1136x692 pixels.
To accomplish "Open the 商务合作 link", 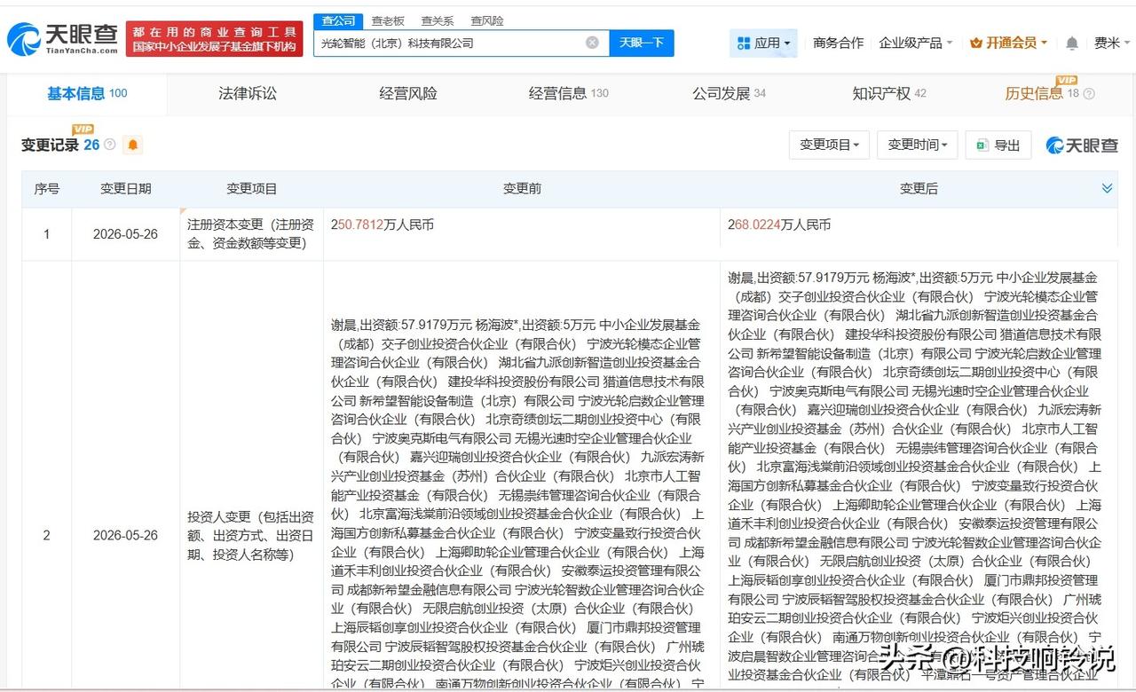I will (x=838, y=43).
